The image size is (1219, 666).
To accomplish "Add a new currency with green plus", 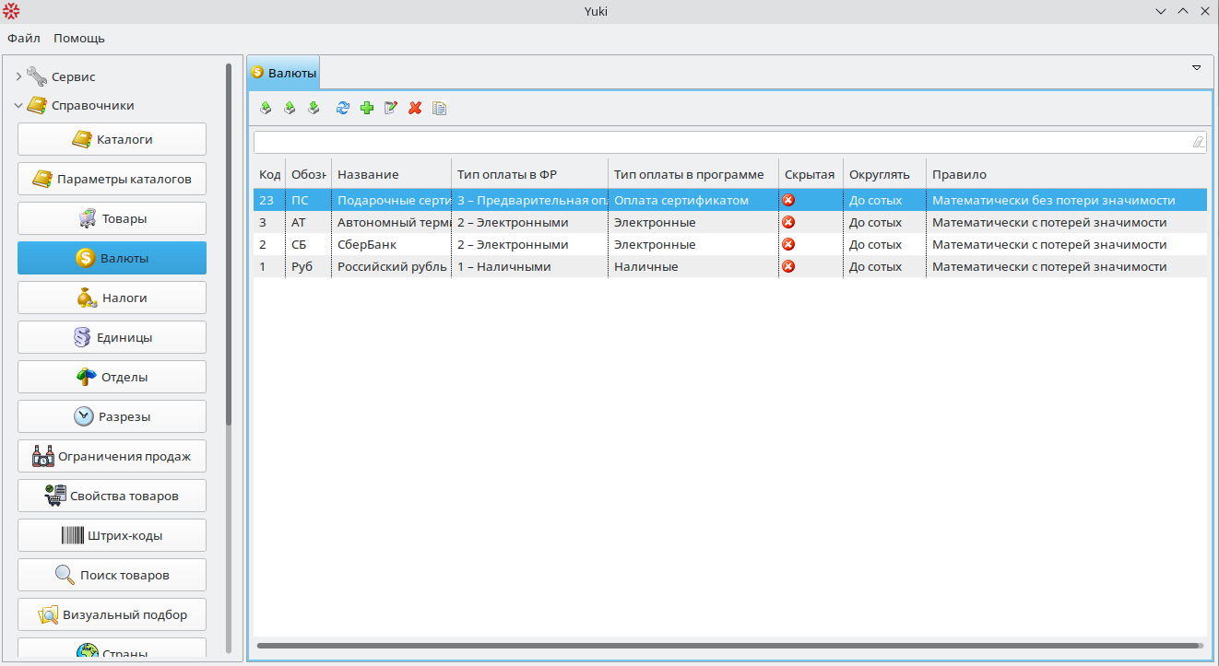I will [x=367, y=108].
